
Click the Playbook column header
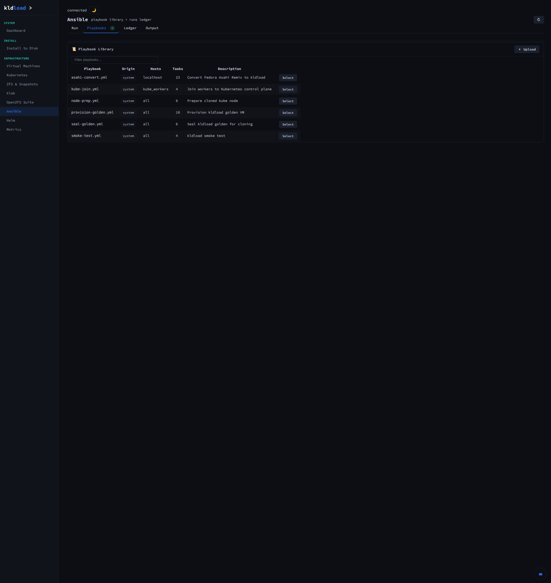92,69
